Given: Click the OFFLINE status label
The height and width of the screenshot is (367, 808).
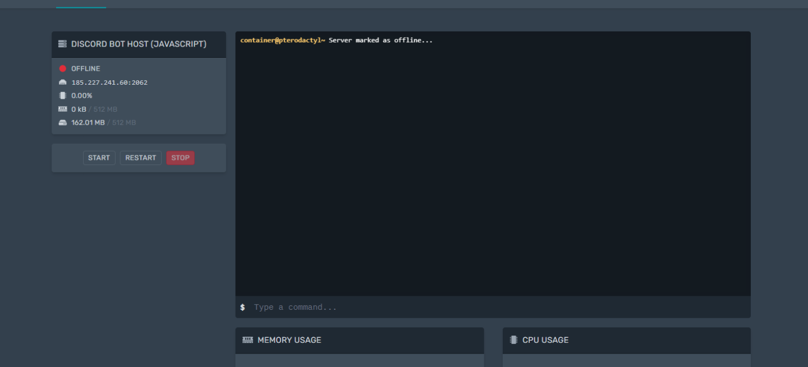Looking at the screenshot, I should point(85,68).
